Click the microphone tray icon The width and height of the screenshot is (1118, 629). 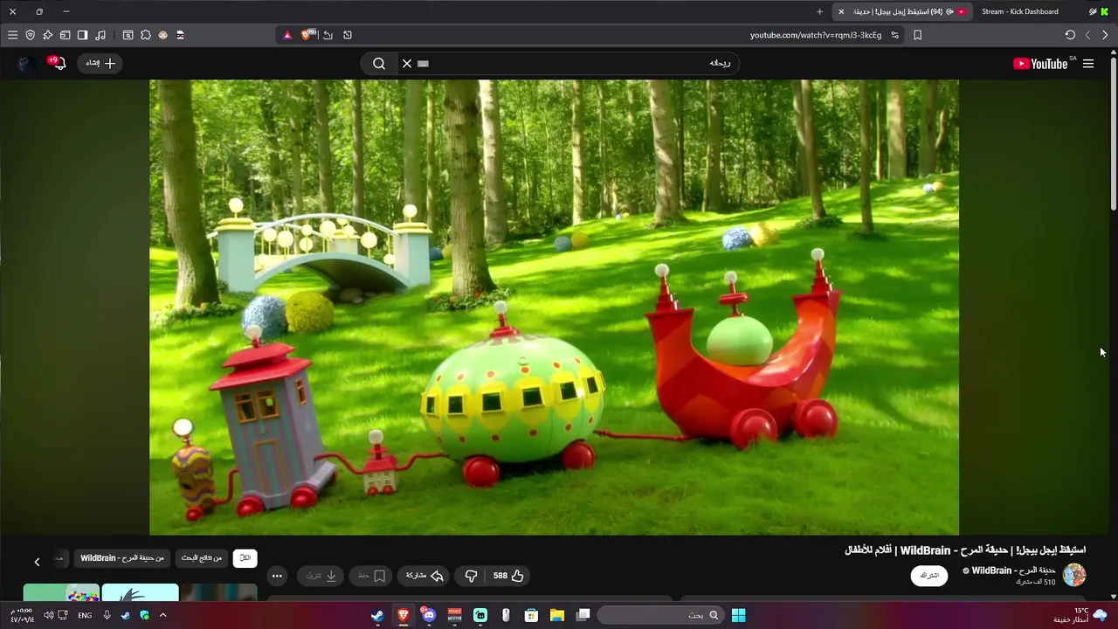107,615
